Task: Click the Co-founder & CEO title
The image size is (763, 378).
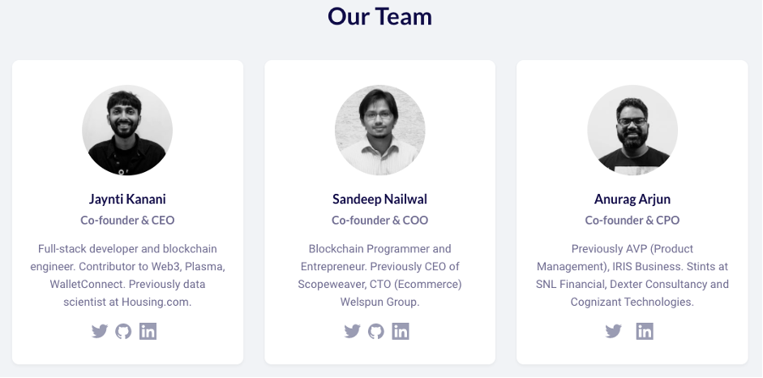Action: pos(127,221)
